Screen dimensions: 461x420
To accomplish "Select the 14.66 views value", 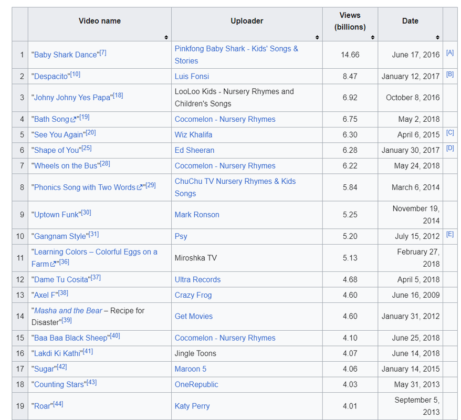I will click(350, 55).
